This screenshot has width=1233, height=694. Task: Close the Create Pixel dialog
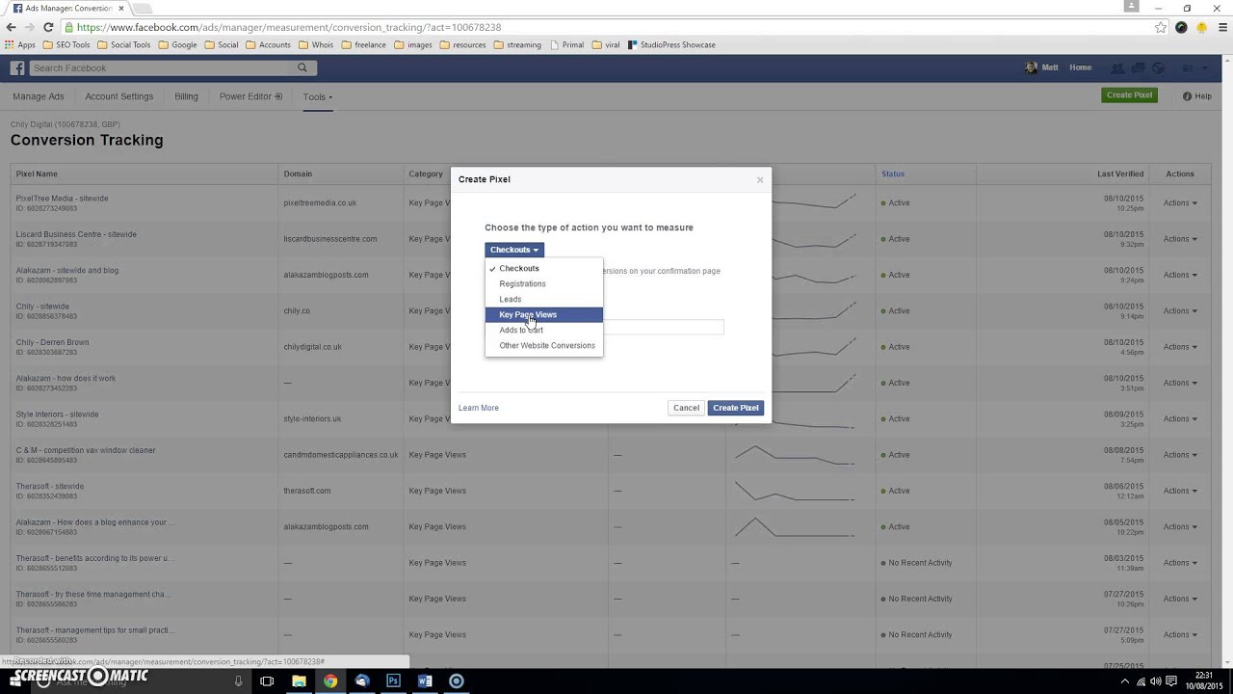pyautogui.click(x=760, y=179)
